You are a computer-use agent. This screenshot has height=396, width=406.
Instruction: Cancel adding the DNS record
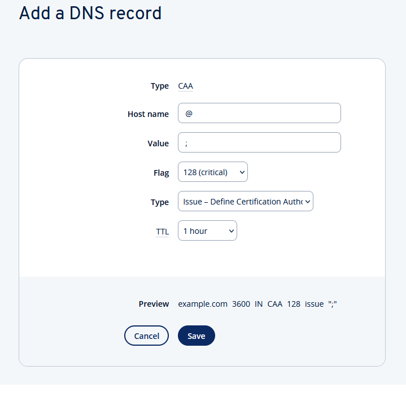(x=146, y=336)
